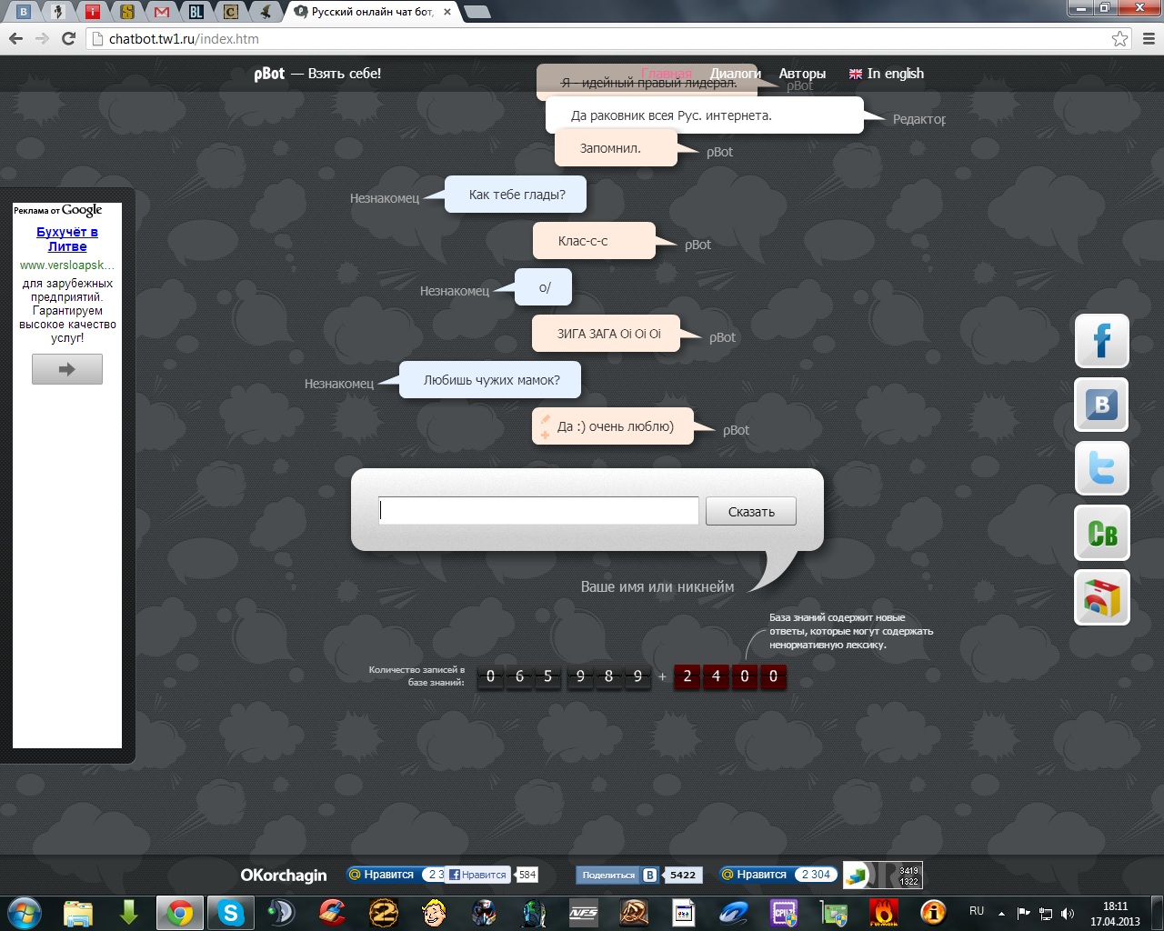This screenshot has width=1164, height=931.
Task: Close the 'Русский онлайн чат бот' tab
Action: pyautogui.click(x=447, y=12)
